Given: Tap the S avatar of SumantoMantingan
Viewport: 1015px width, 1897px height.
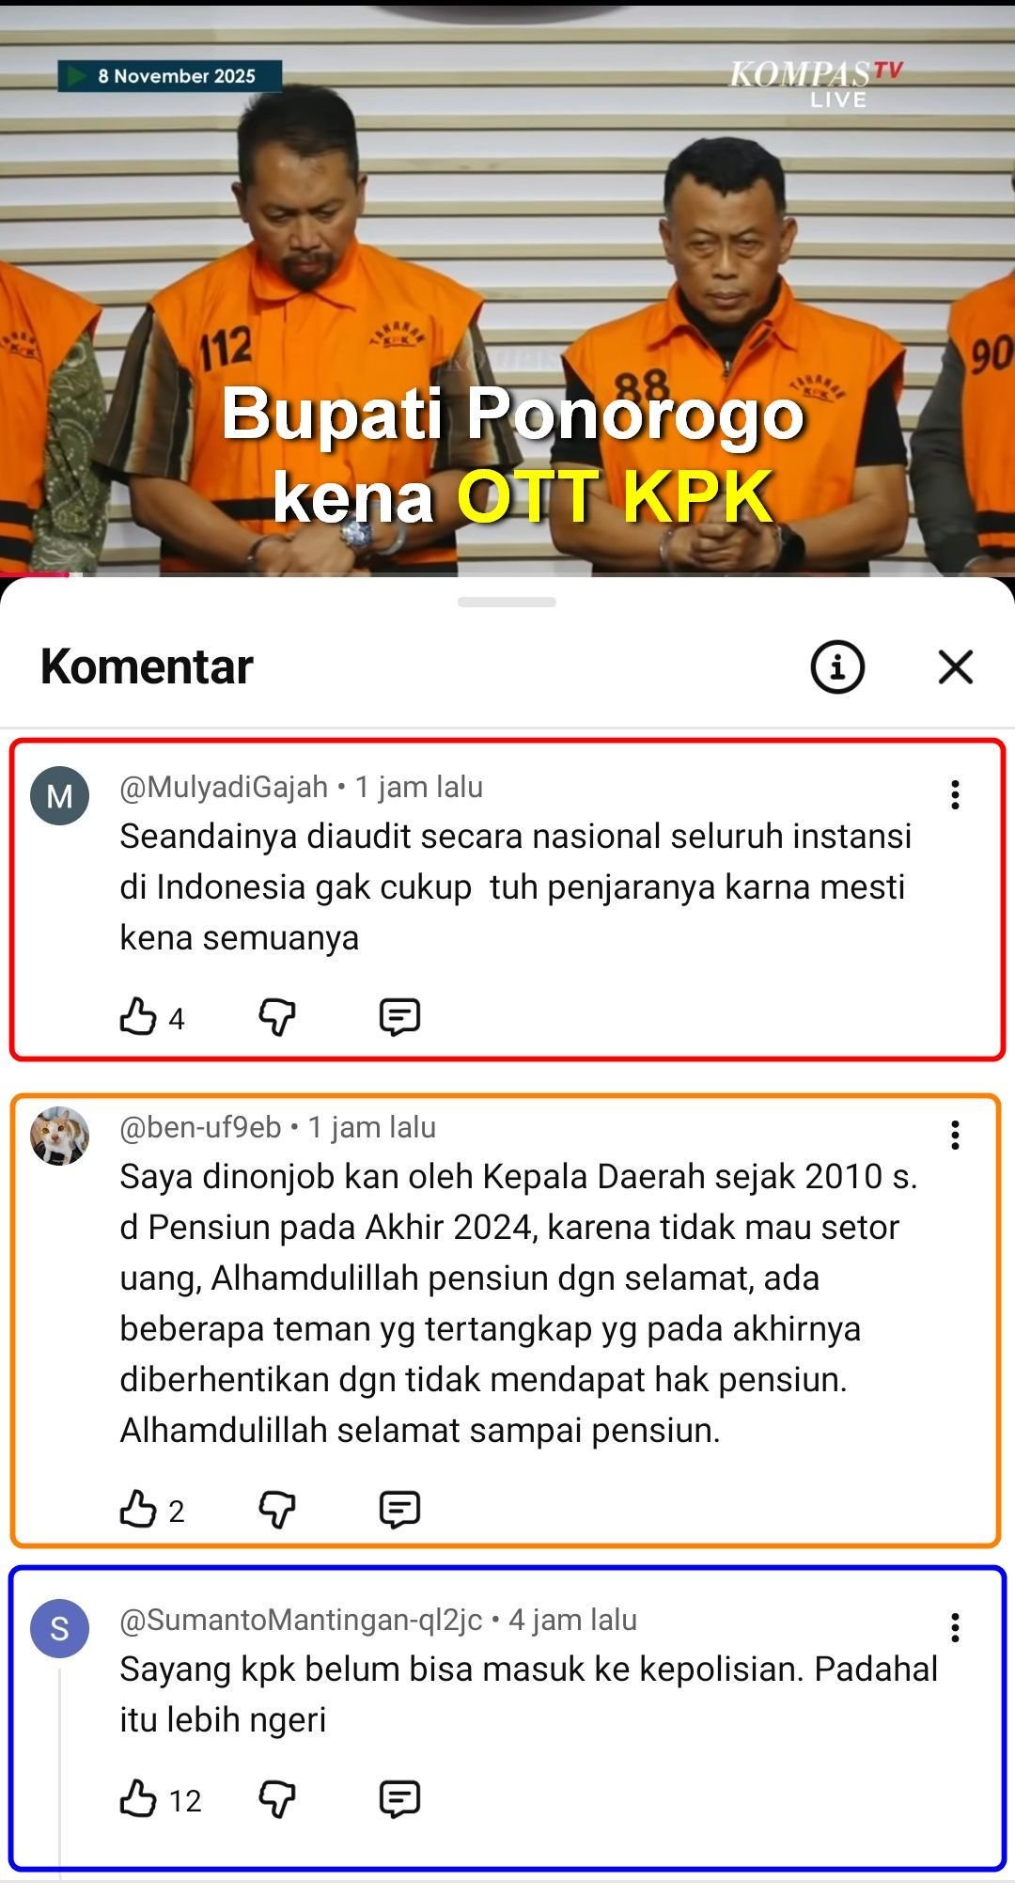Looking at the screenshot, I should [x=60, y=1628].
